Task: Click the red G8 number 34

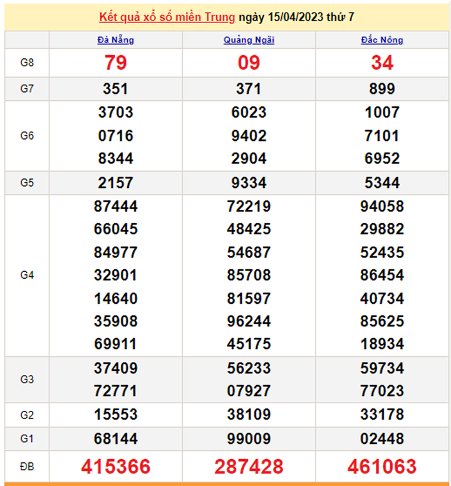Action: [382, 63]
